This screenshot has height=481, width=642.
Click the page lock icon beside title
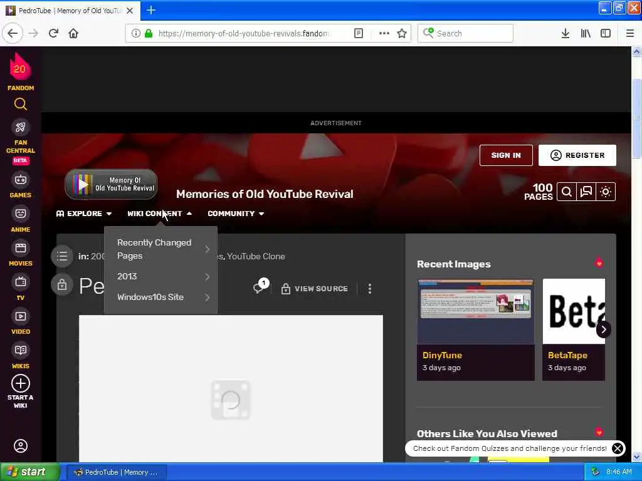pyautogui.click(x=62, y=285)
